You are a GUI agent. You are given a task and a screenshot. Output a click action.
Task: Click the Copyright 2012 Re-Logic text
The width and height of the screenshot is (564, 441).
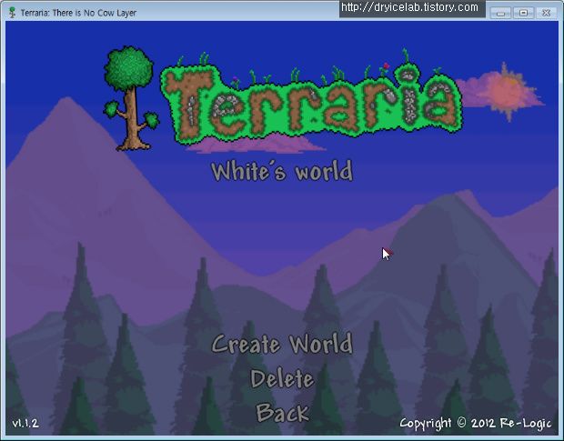point(475,424)
